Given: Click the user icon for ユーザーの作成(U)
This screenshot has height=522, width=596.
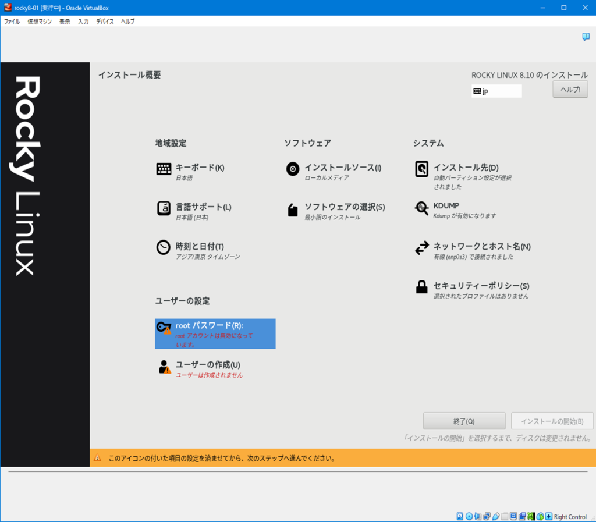Looking at the screenshot, I should click(165, 367).
